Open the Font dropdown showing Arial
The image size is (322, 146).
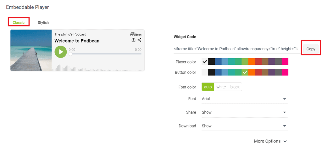coord(245,99)
